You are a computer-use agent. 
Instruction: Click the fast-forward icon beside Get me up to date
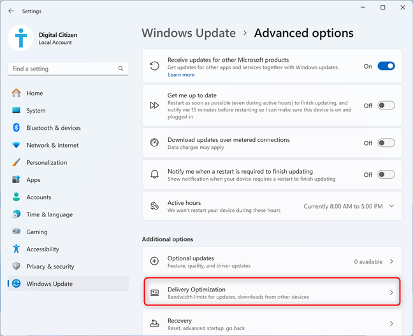[154, 106]
